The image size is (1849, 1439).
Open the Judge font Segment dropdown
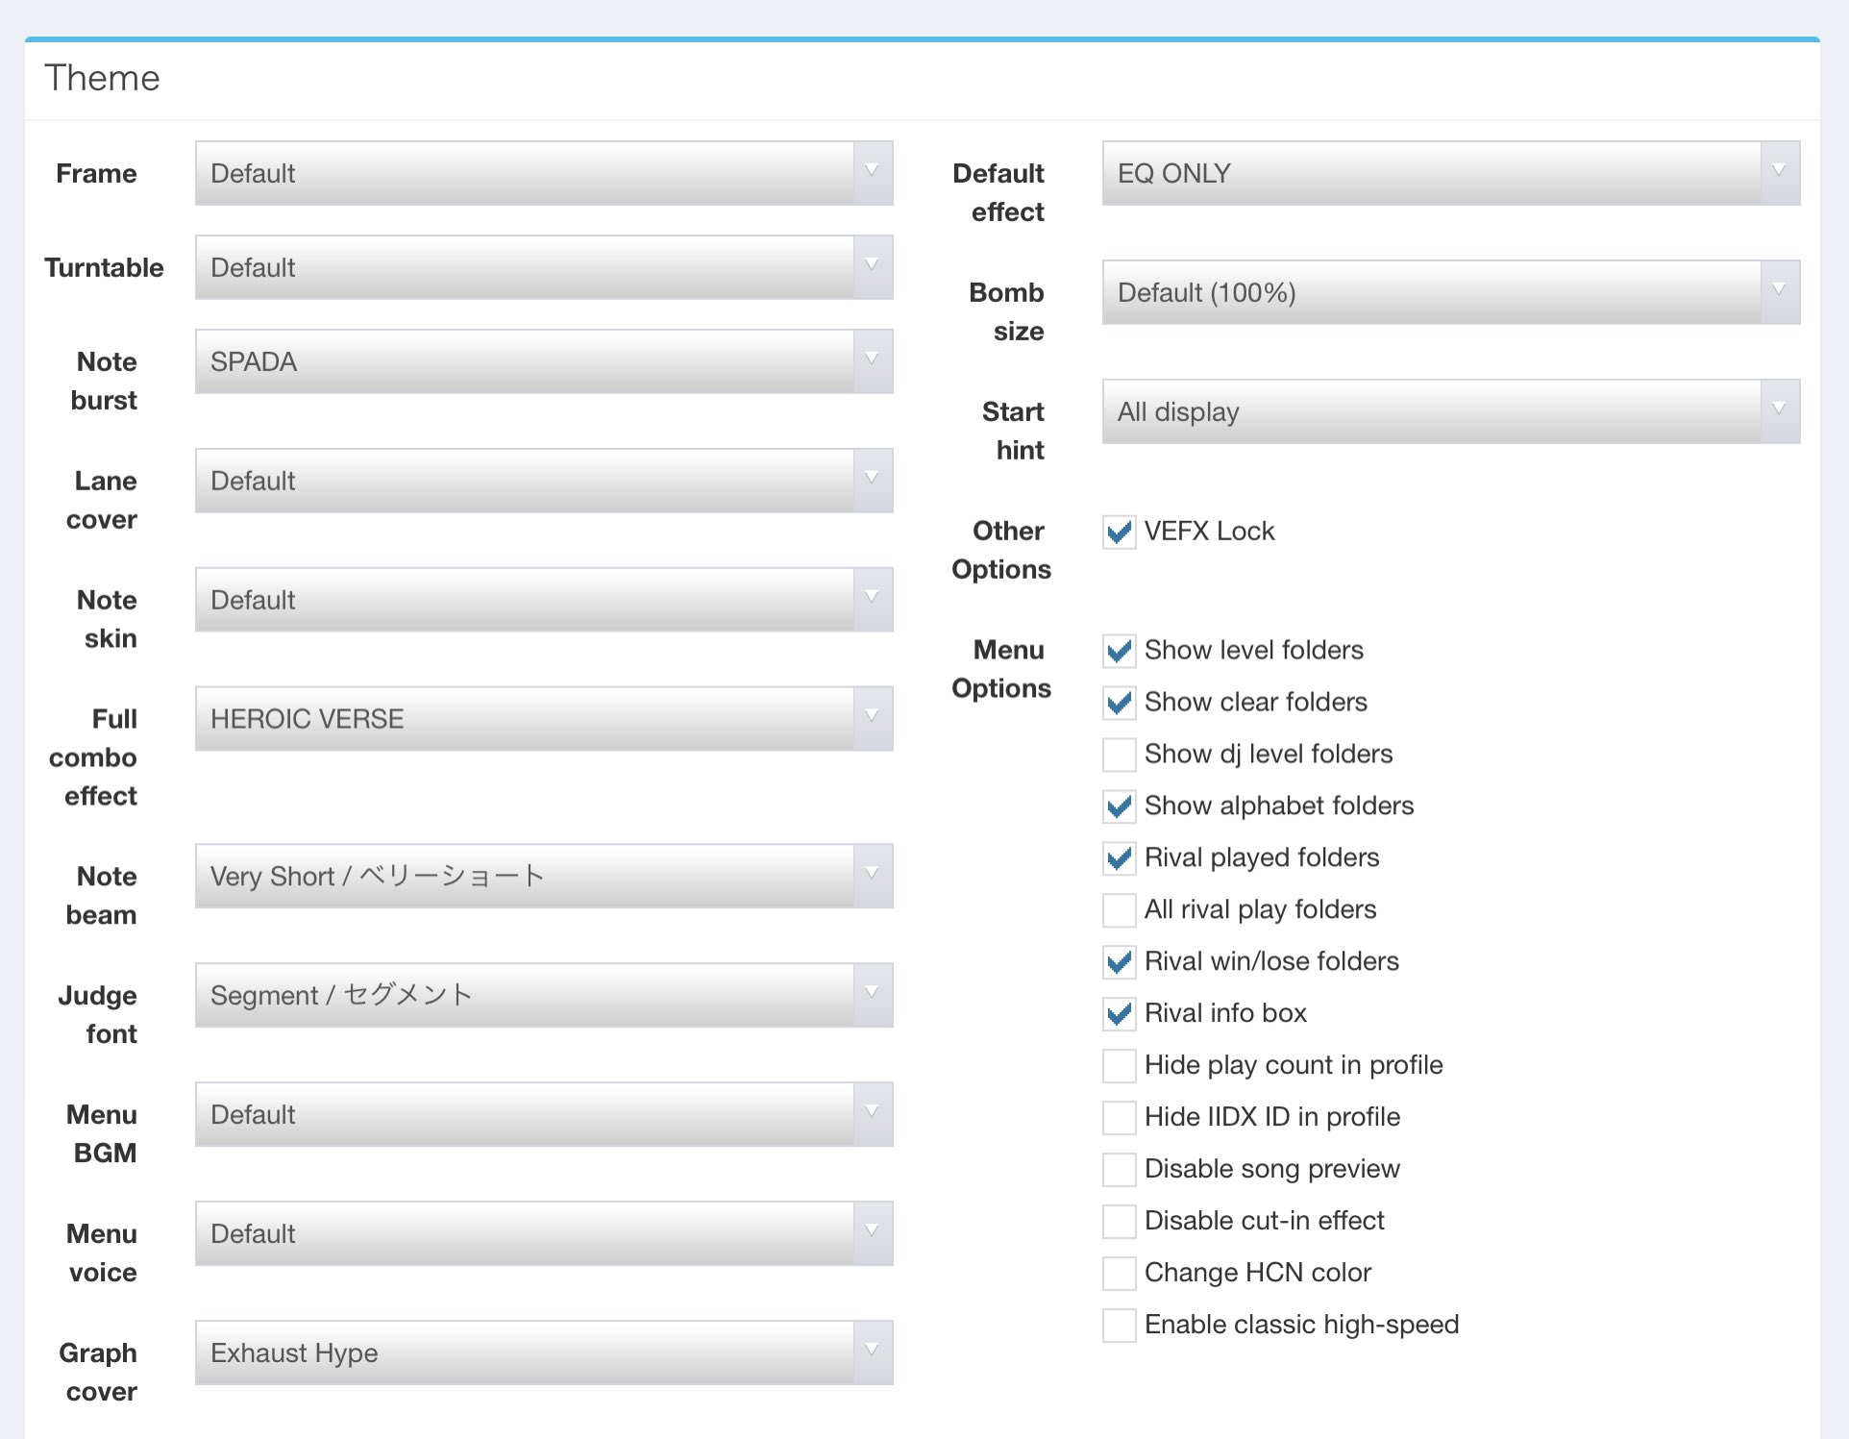tap(544, 995)
